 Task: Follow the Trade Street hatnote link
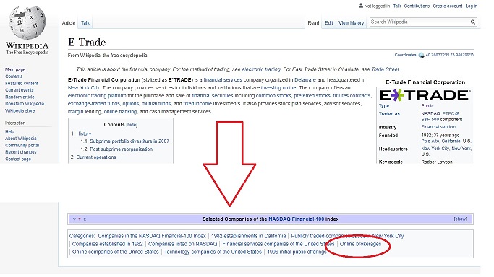coord(385,69)
